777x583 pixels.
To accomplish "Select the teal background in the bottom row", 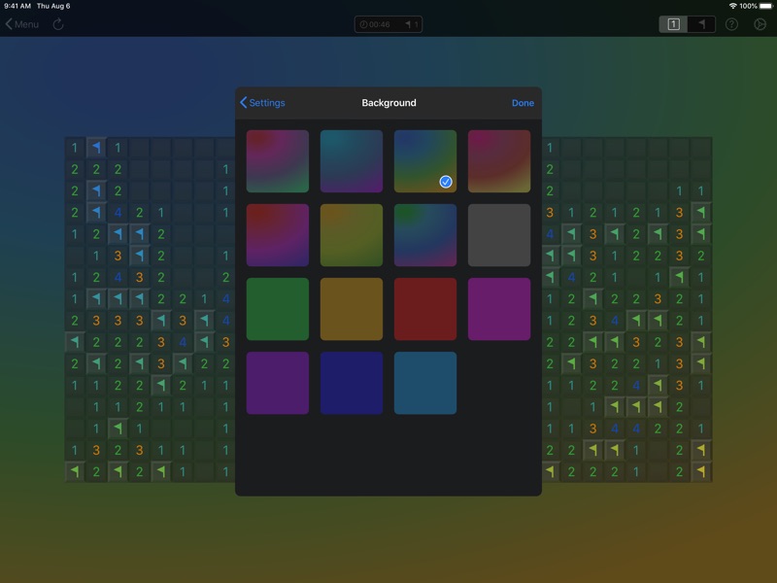I will 425,382.
